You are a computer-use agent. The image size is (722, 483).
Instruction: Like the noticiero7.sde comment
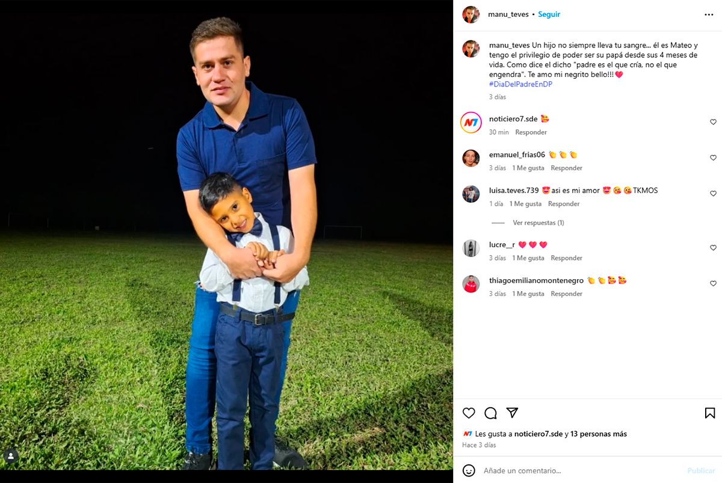tap(713, 122)
